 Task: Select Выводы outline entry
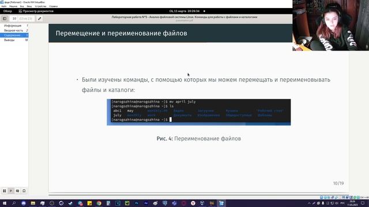(x=14, y=40)
